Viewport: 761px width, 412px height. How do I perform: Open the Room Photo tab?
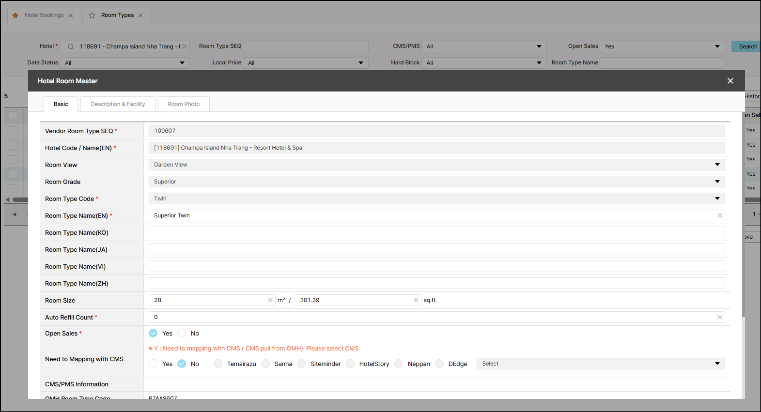click(184, 104)
